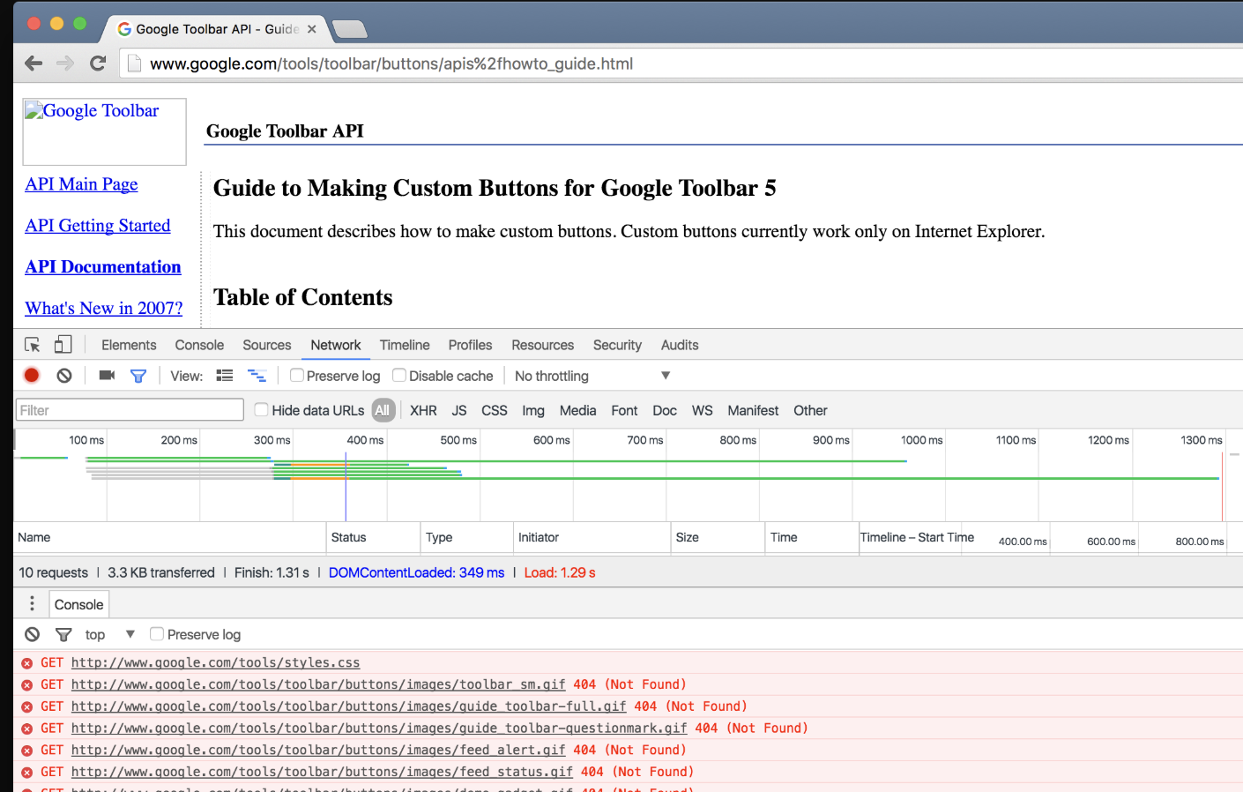
Task: Switch to the DevTools Console tab
Action: point(199,345)
